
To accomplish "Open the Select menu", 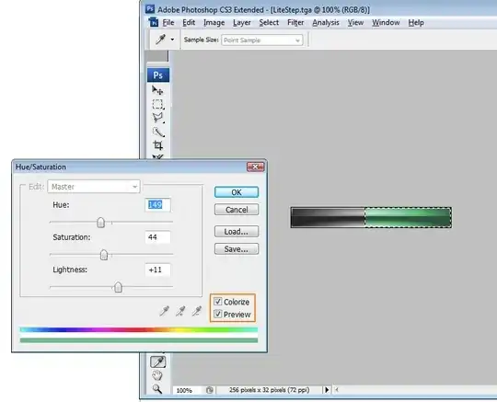I will tap(269, 22).
